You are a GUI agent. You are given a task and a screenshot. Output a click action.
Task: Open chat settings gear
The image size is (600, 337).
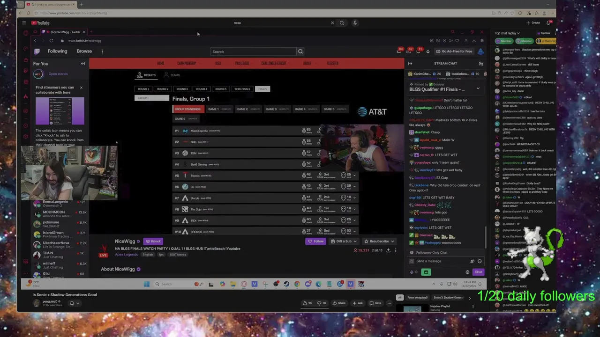(467, 272)
